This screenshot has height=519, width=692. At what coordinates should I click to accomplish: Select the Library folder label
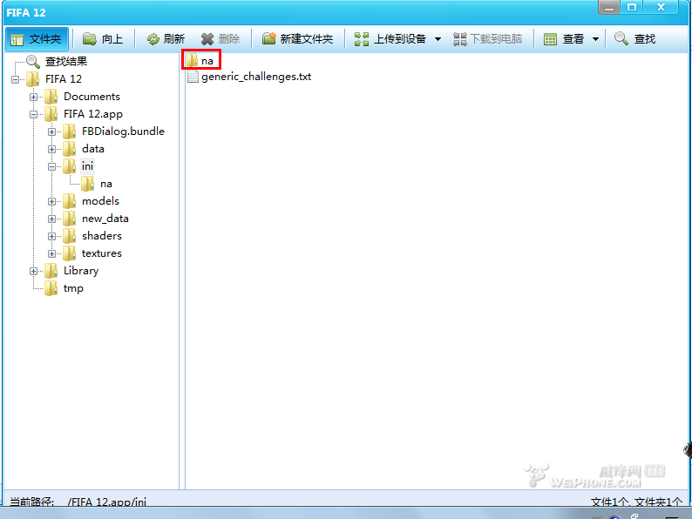(81, 271)
